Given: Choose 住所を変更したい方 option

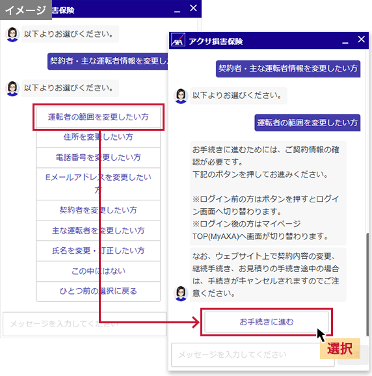Looking at the screenshot, I should (98, 137).
